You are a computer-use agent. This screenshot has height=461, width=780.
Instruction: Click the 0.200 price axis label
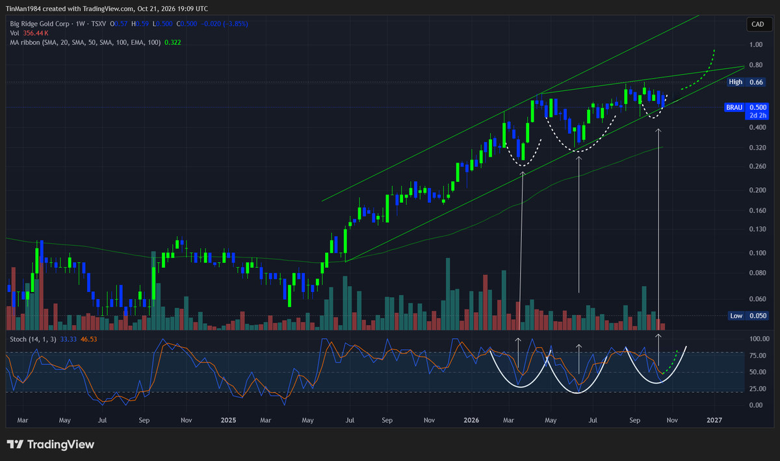(758, 191)
